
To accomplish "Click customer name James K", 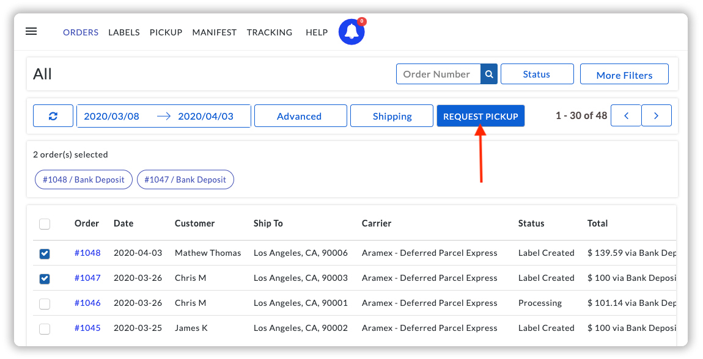I will click(191, 328).
